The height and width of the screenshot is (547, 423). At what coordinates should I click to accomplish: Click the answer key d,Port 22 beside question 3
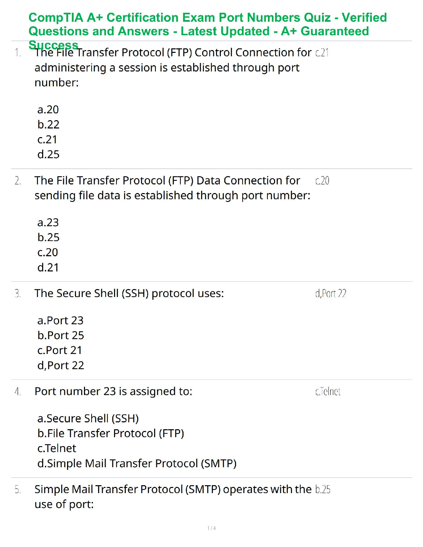330,294
